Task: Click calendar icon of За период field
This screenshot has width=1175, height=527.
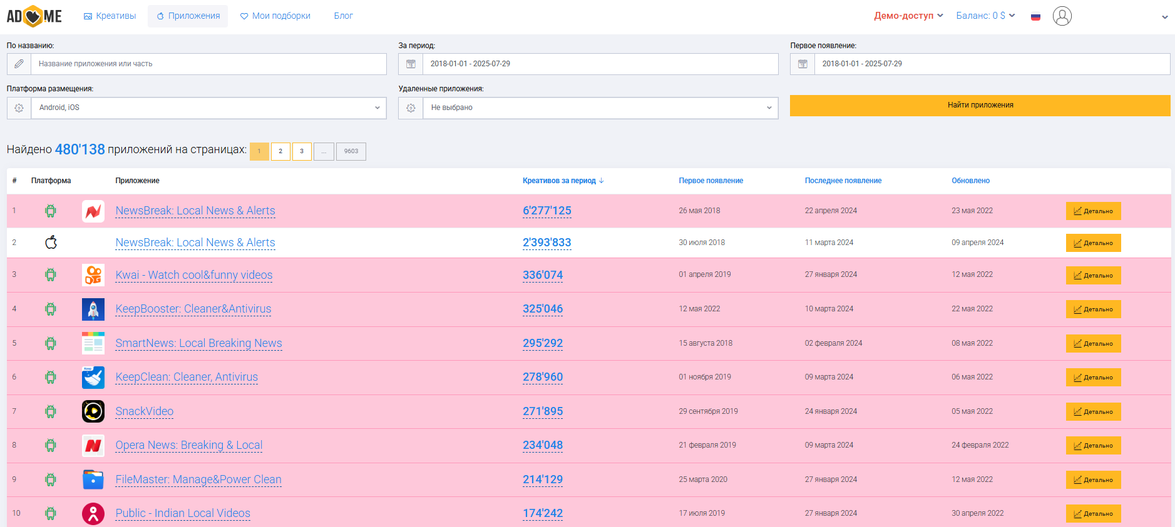Action: point(411,64)
